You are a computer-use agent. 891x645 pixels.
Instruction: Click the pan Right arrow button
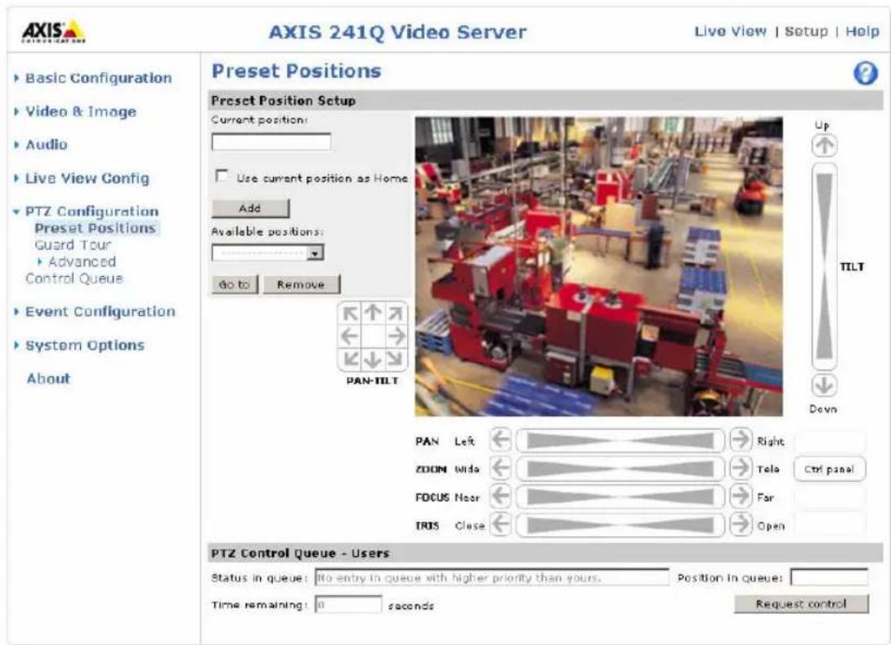(740, 439)
